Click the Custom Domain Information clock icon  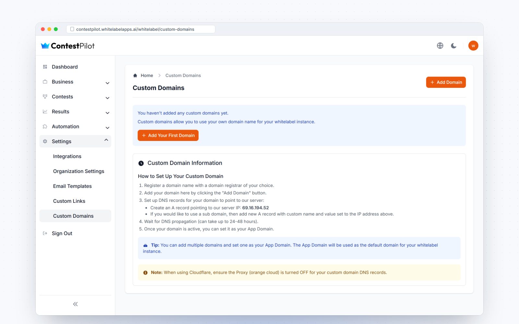coord(141,163)
